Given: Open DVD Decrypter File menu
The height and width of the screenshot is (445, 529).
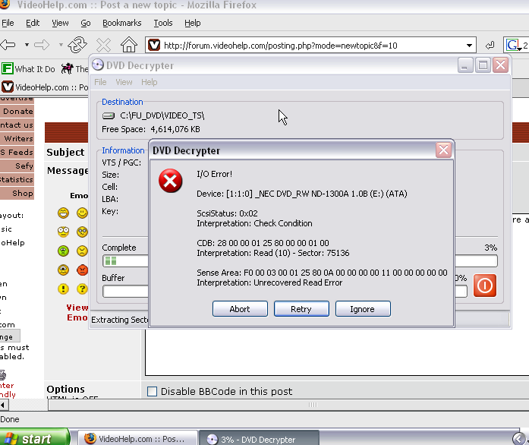Looking at the screenshot, I should 100,82.
